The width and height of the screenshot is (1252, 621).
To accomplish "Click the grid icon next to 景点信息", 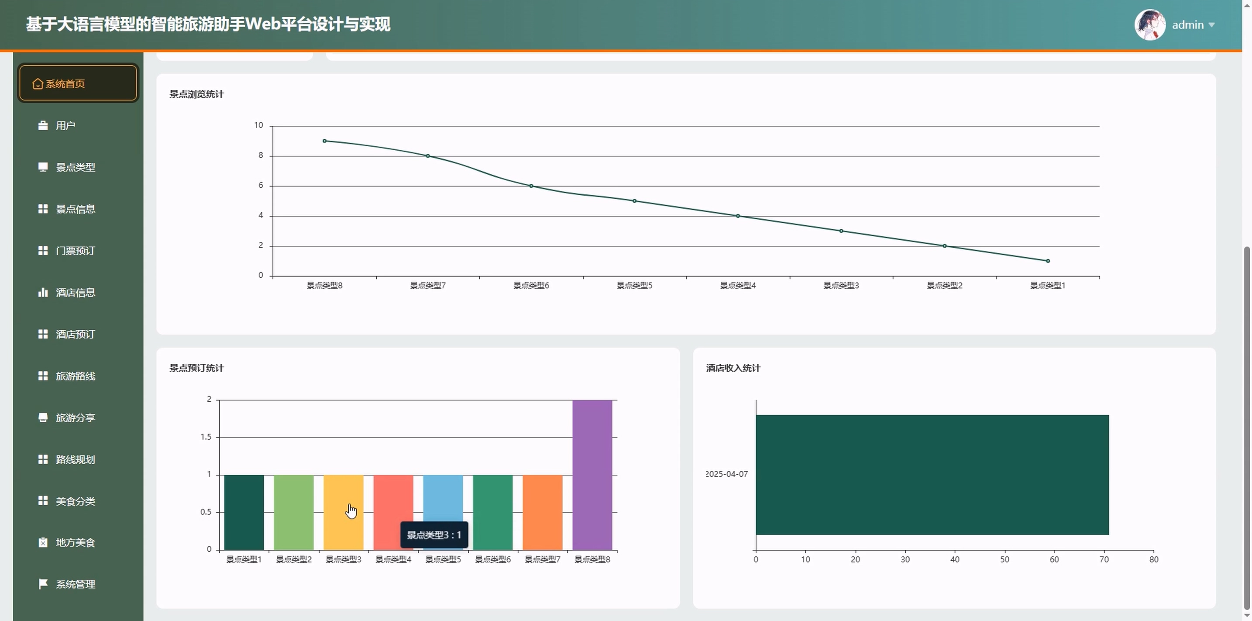I will pos(43,209).
